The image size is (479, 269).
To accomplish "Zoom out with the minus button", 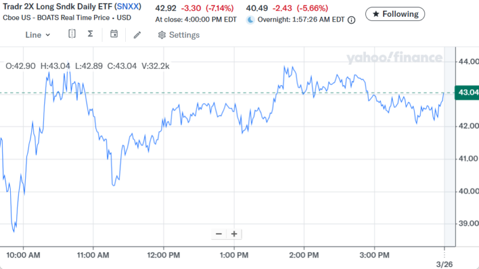I will coord(219,234).
